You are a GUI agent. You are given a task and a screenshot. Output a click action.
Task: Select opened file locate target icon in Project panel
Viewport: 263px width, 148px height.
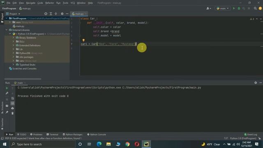[46, 14]
